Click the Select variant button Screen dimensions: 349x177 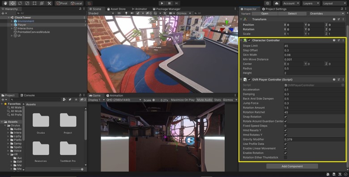(292, 13)
